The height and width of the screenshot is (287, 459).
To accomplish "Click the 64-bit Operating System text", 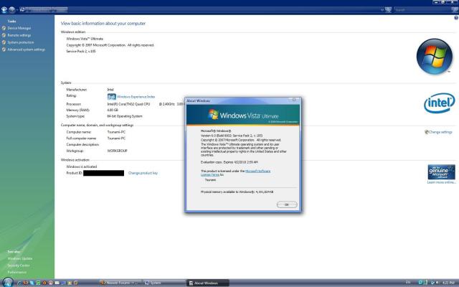I will click(125, 116).
